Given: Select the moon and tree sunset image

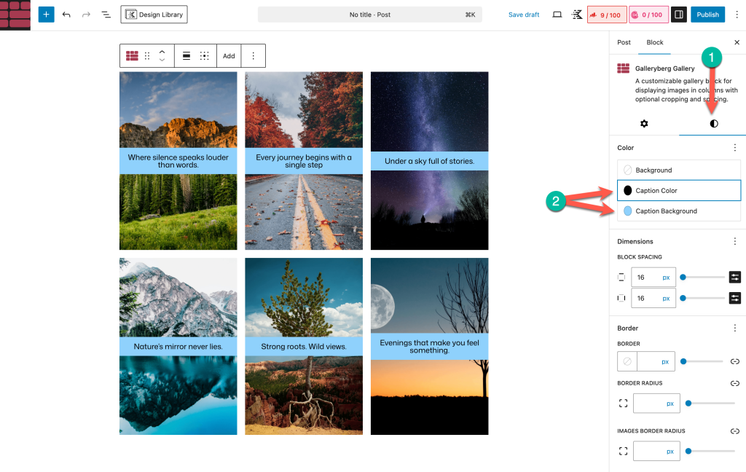Looking at the screenshot, I should tap(429, 393).
